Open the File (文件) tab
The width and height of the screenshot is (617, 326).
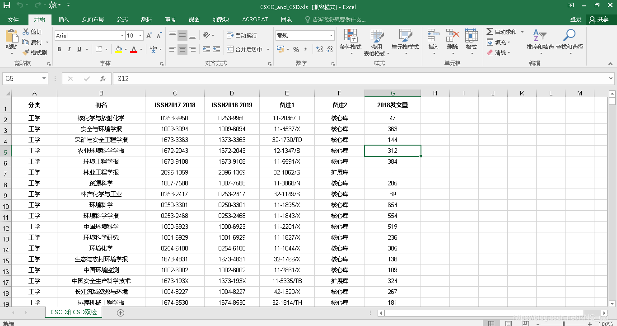(13, 19)
